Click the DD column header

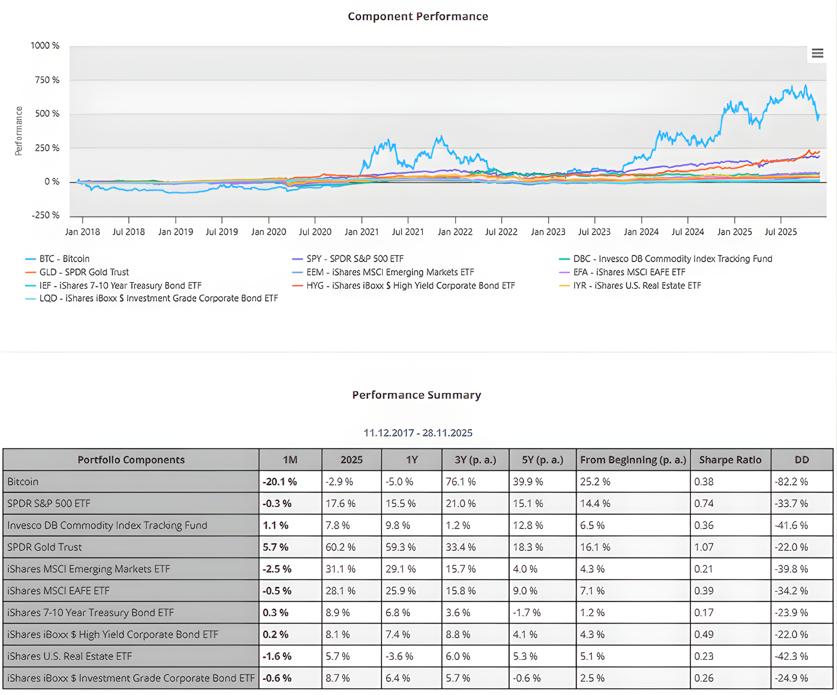click(801, 460)
